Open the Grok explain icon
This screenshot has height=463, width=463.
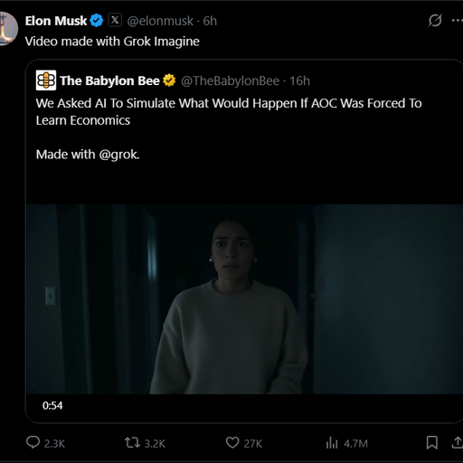pos(435,21)
